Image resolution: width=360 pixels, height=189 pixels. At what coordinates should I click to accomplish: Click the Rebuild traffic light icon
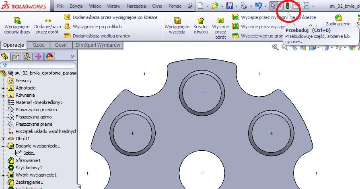[x=288, y=6]
